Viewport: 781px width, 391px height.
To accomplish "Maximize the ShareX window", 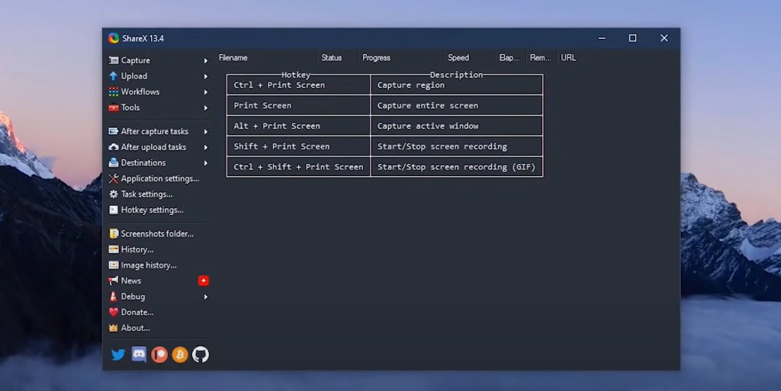I will 632,38.
